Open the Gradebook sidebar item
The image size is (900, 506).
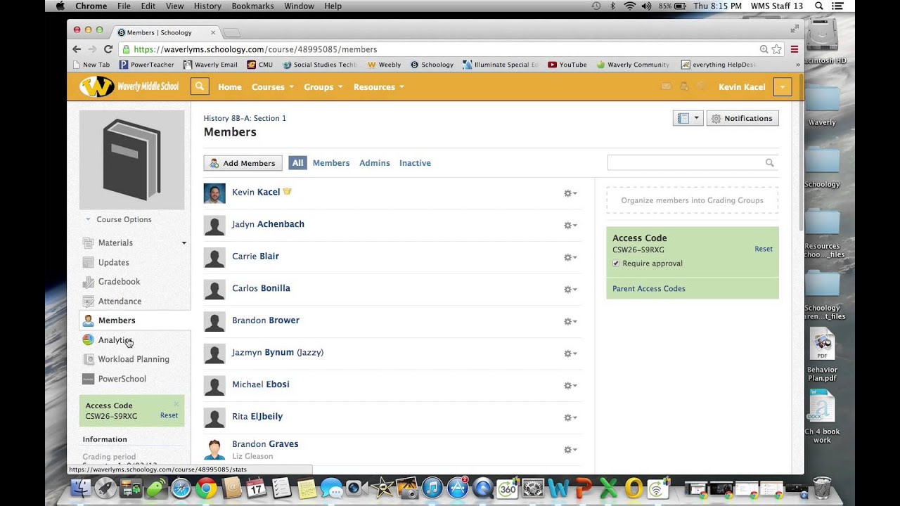point(119,281)
